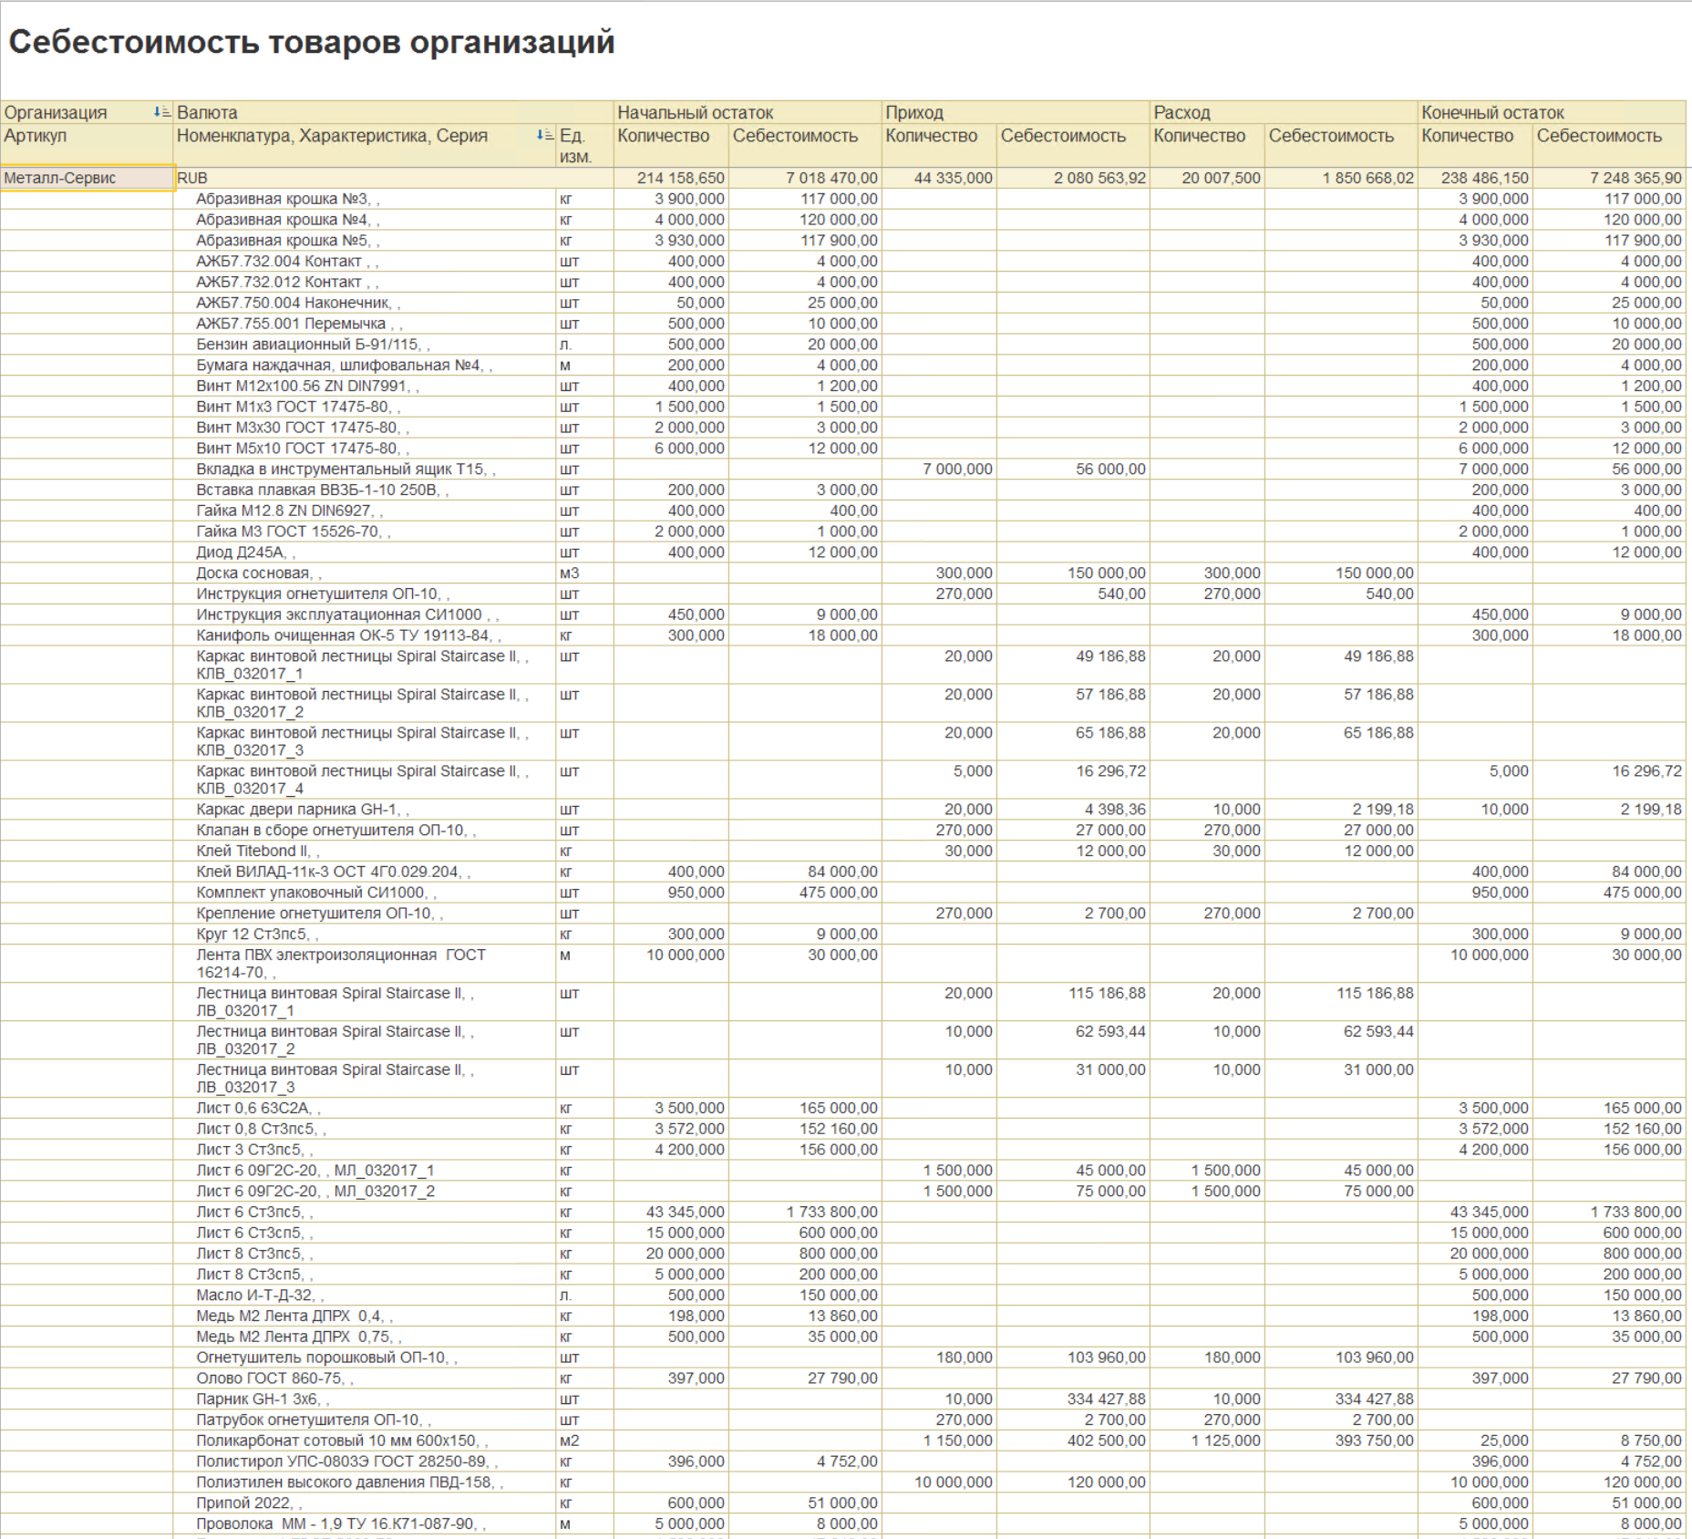1692x1539 pixels.
Task: Click total ending cost 7 248 365,90
Action: point(1635,179)
